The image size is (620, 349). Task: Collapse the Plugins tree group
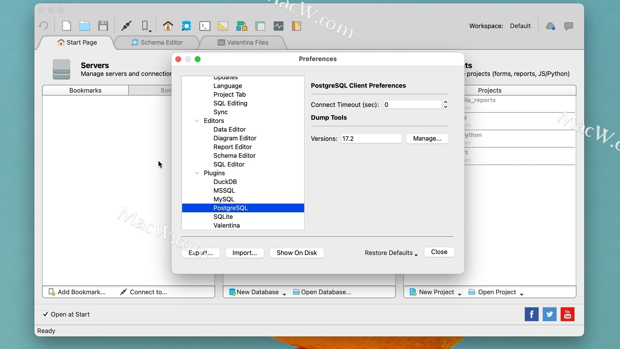pos(197,173)
